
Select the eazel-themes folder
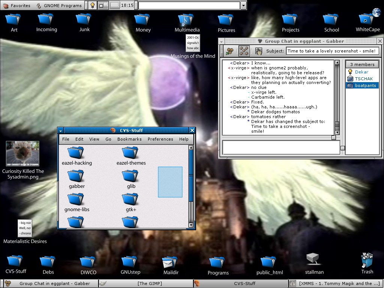131,156
